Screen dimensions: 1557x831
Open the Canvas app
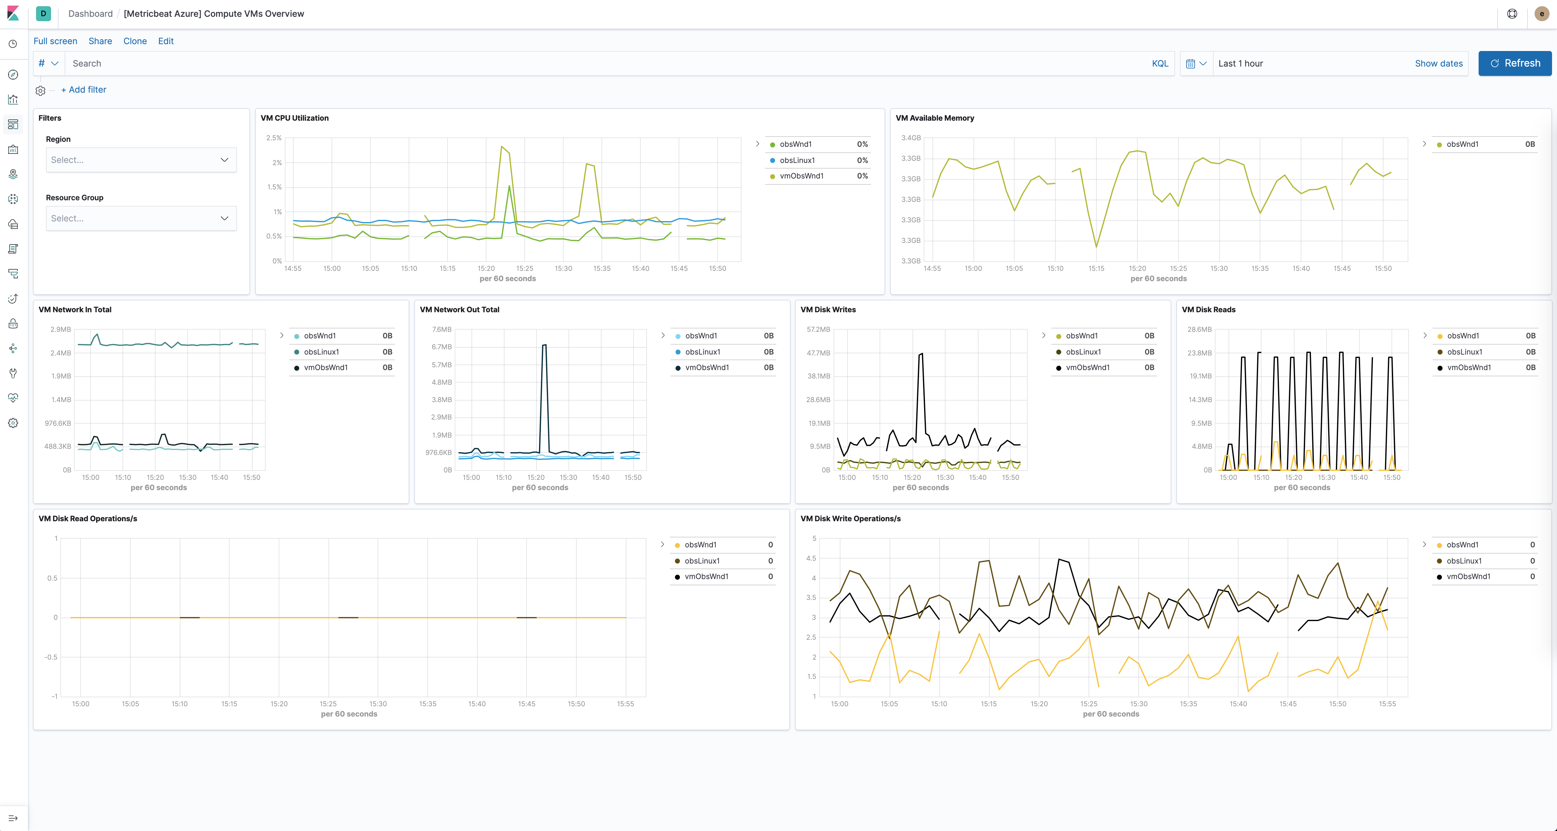coord(13,150)
